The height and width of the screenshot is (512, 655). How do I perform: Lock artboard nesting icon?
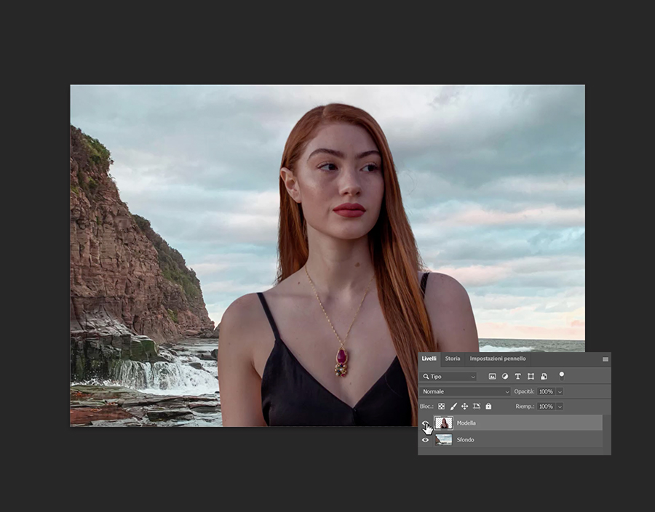[477, 406]
